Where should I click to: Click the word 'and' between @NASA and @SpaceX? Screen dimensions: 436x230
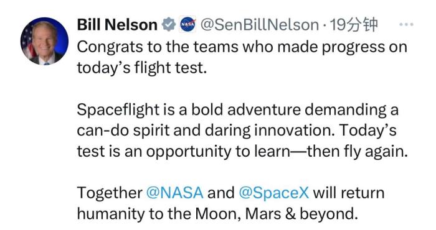(220, 192)
